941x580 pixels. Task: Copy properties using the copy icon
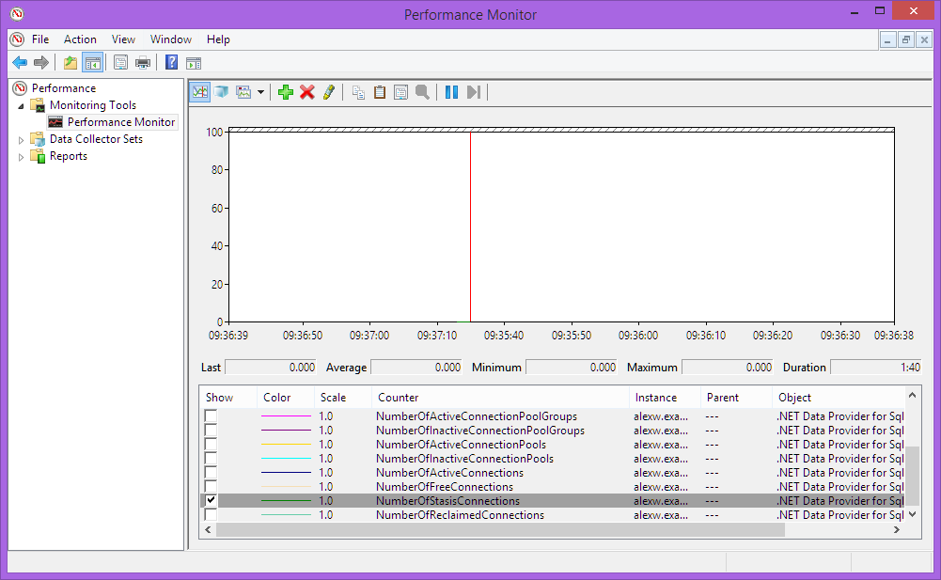point(358,91)
